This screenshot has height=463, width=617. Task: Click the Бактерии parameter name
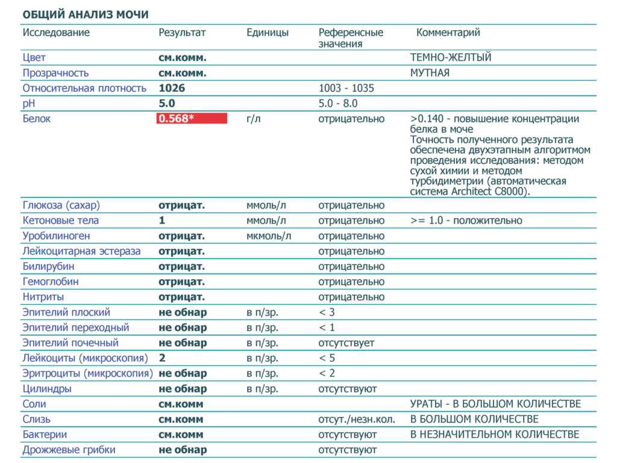45,435
